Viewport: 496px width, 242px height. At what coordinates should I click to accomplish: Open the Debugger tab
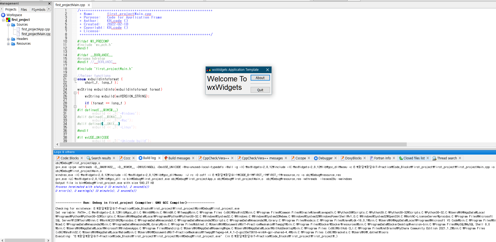pyautogui.click(x=325, y=158)
